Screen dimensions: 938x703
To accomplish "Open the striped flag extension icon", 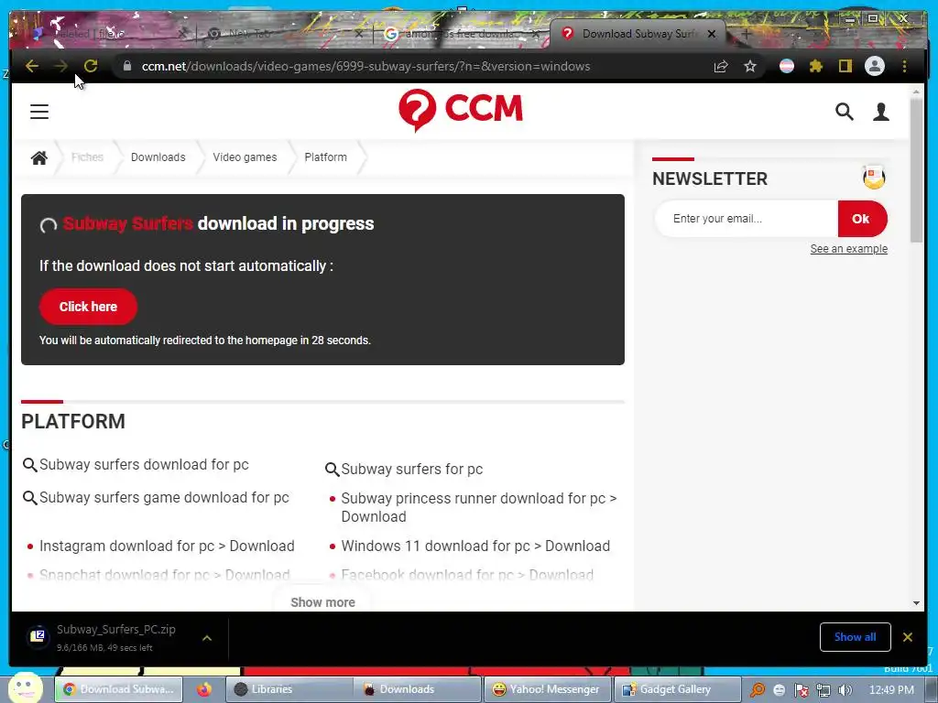I will pyautogui.click(x=787, y=66).
